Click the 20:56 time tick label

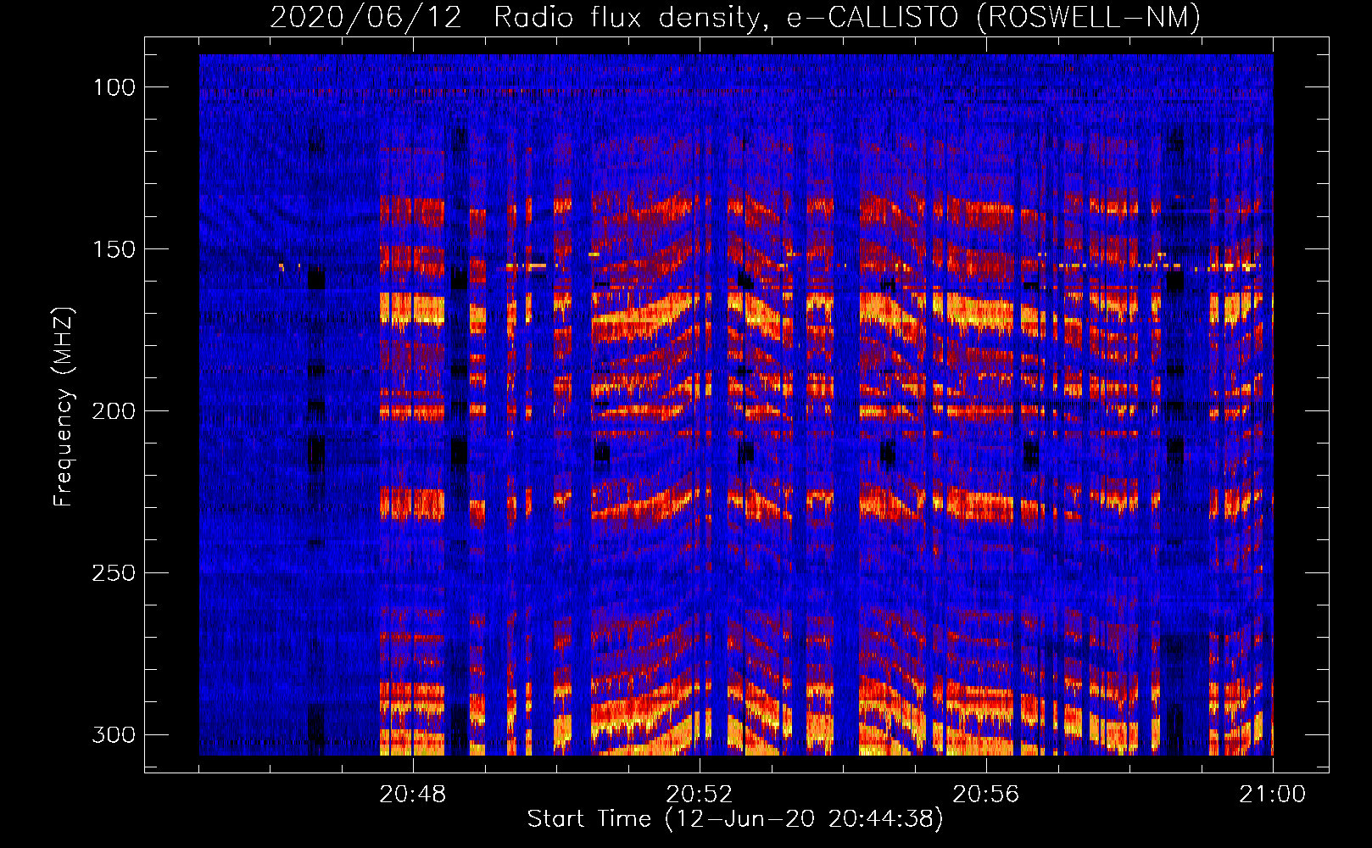click(x=986, y=795)
